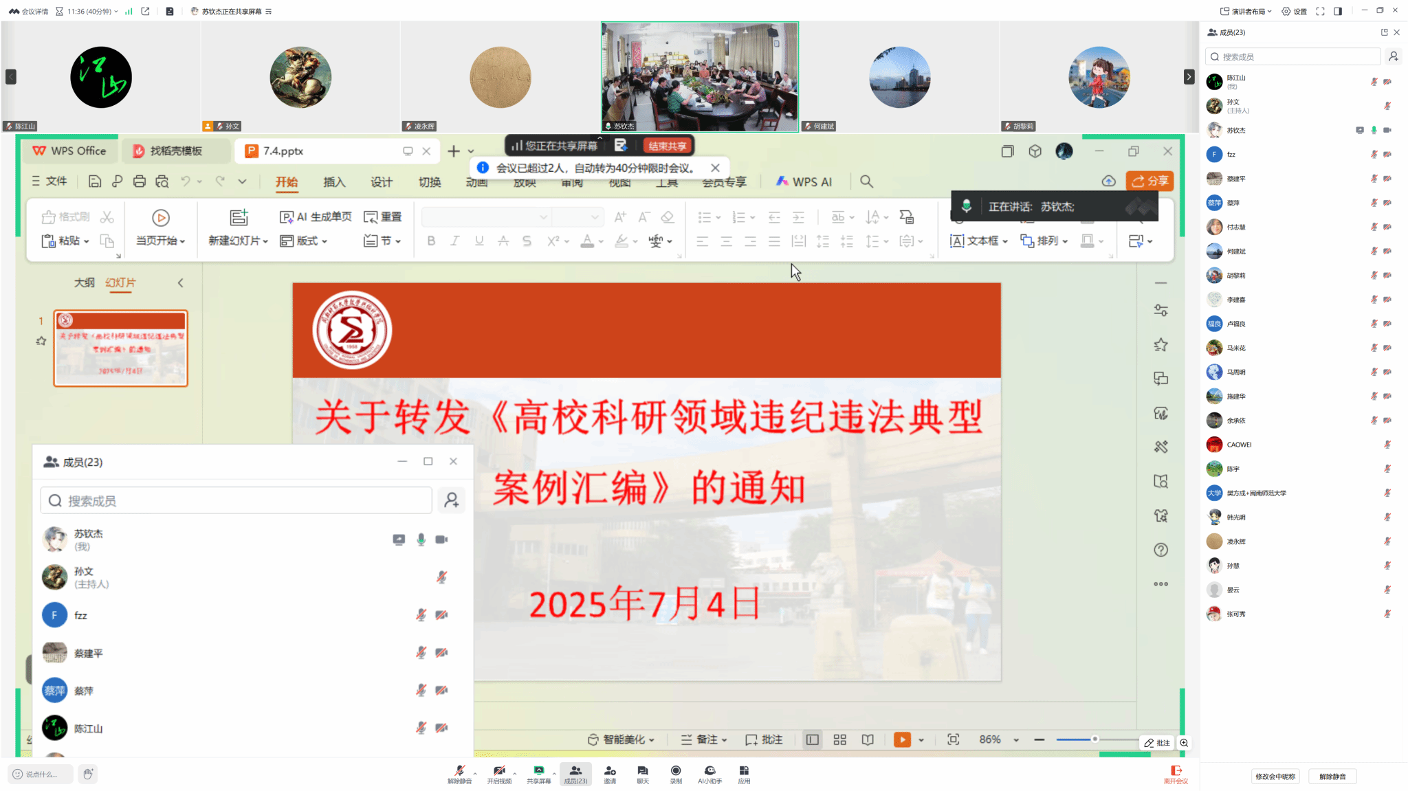Open the 聊天 chat icon

pyautogui.click(x=642, y=774)
